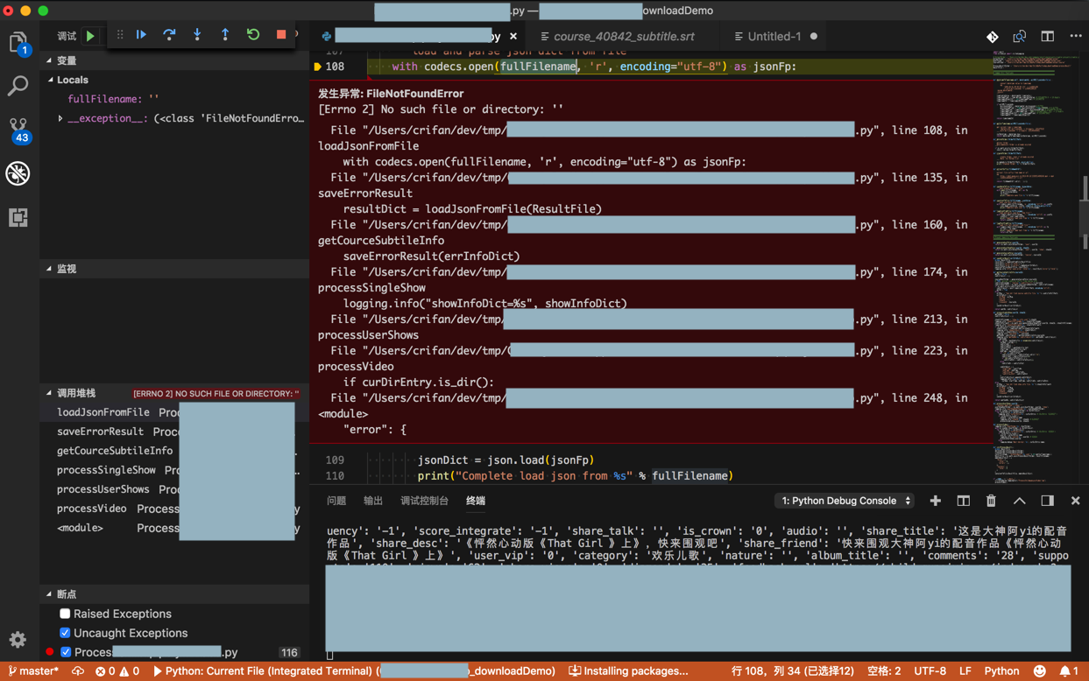Image resolution: width=1089 pixels, height=681 pixels.
Task: Close the active Python file tab
Action: tap(513, 37)
